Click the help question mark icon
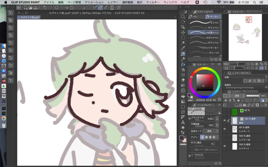Image resolution: width=268 pixels, height=167 pixels. tap(119, 7)
